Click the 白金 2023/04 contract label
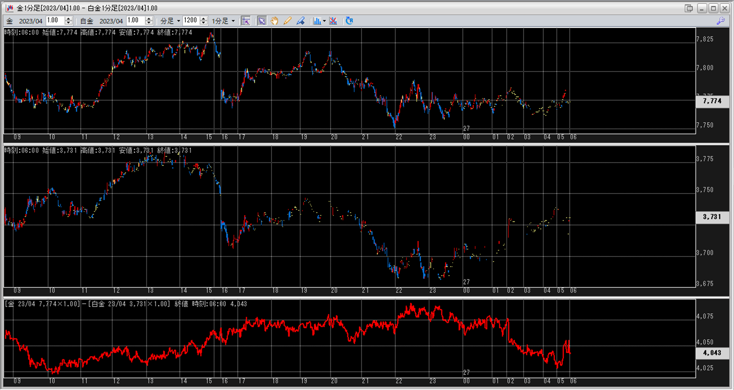Image resolution: width=734 pixels, height=390 pixels. (x=111, y=21)
